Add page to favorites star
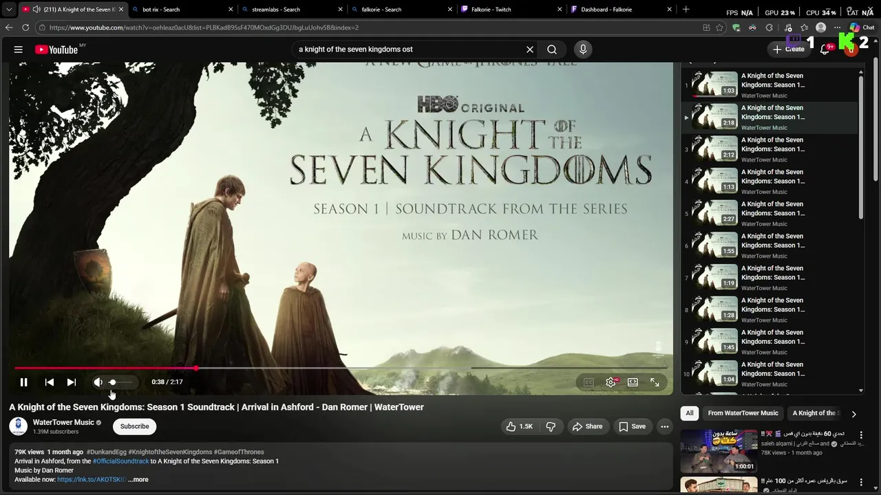 pyautogui.click(x=719, y=27)
